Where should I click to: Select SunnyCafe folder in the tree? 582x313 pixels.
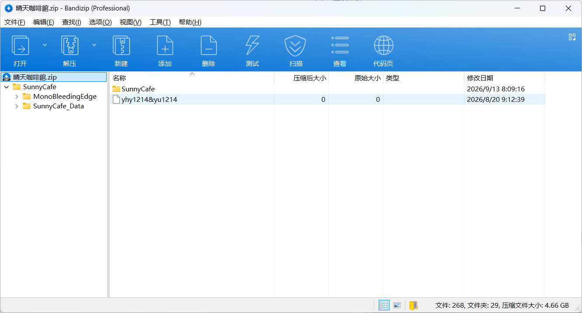39,87
